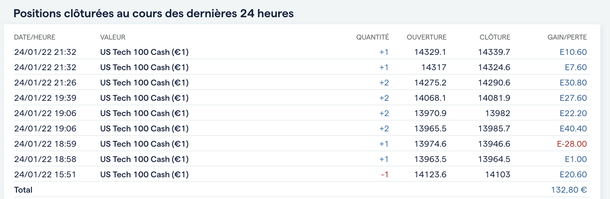Click the 132,80 € total amount
The width and height of the screenshot is (610, 199).
pyautogui.click(x=569, y=190)
